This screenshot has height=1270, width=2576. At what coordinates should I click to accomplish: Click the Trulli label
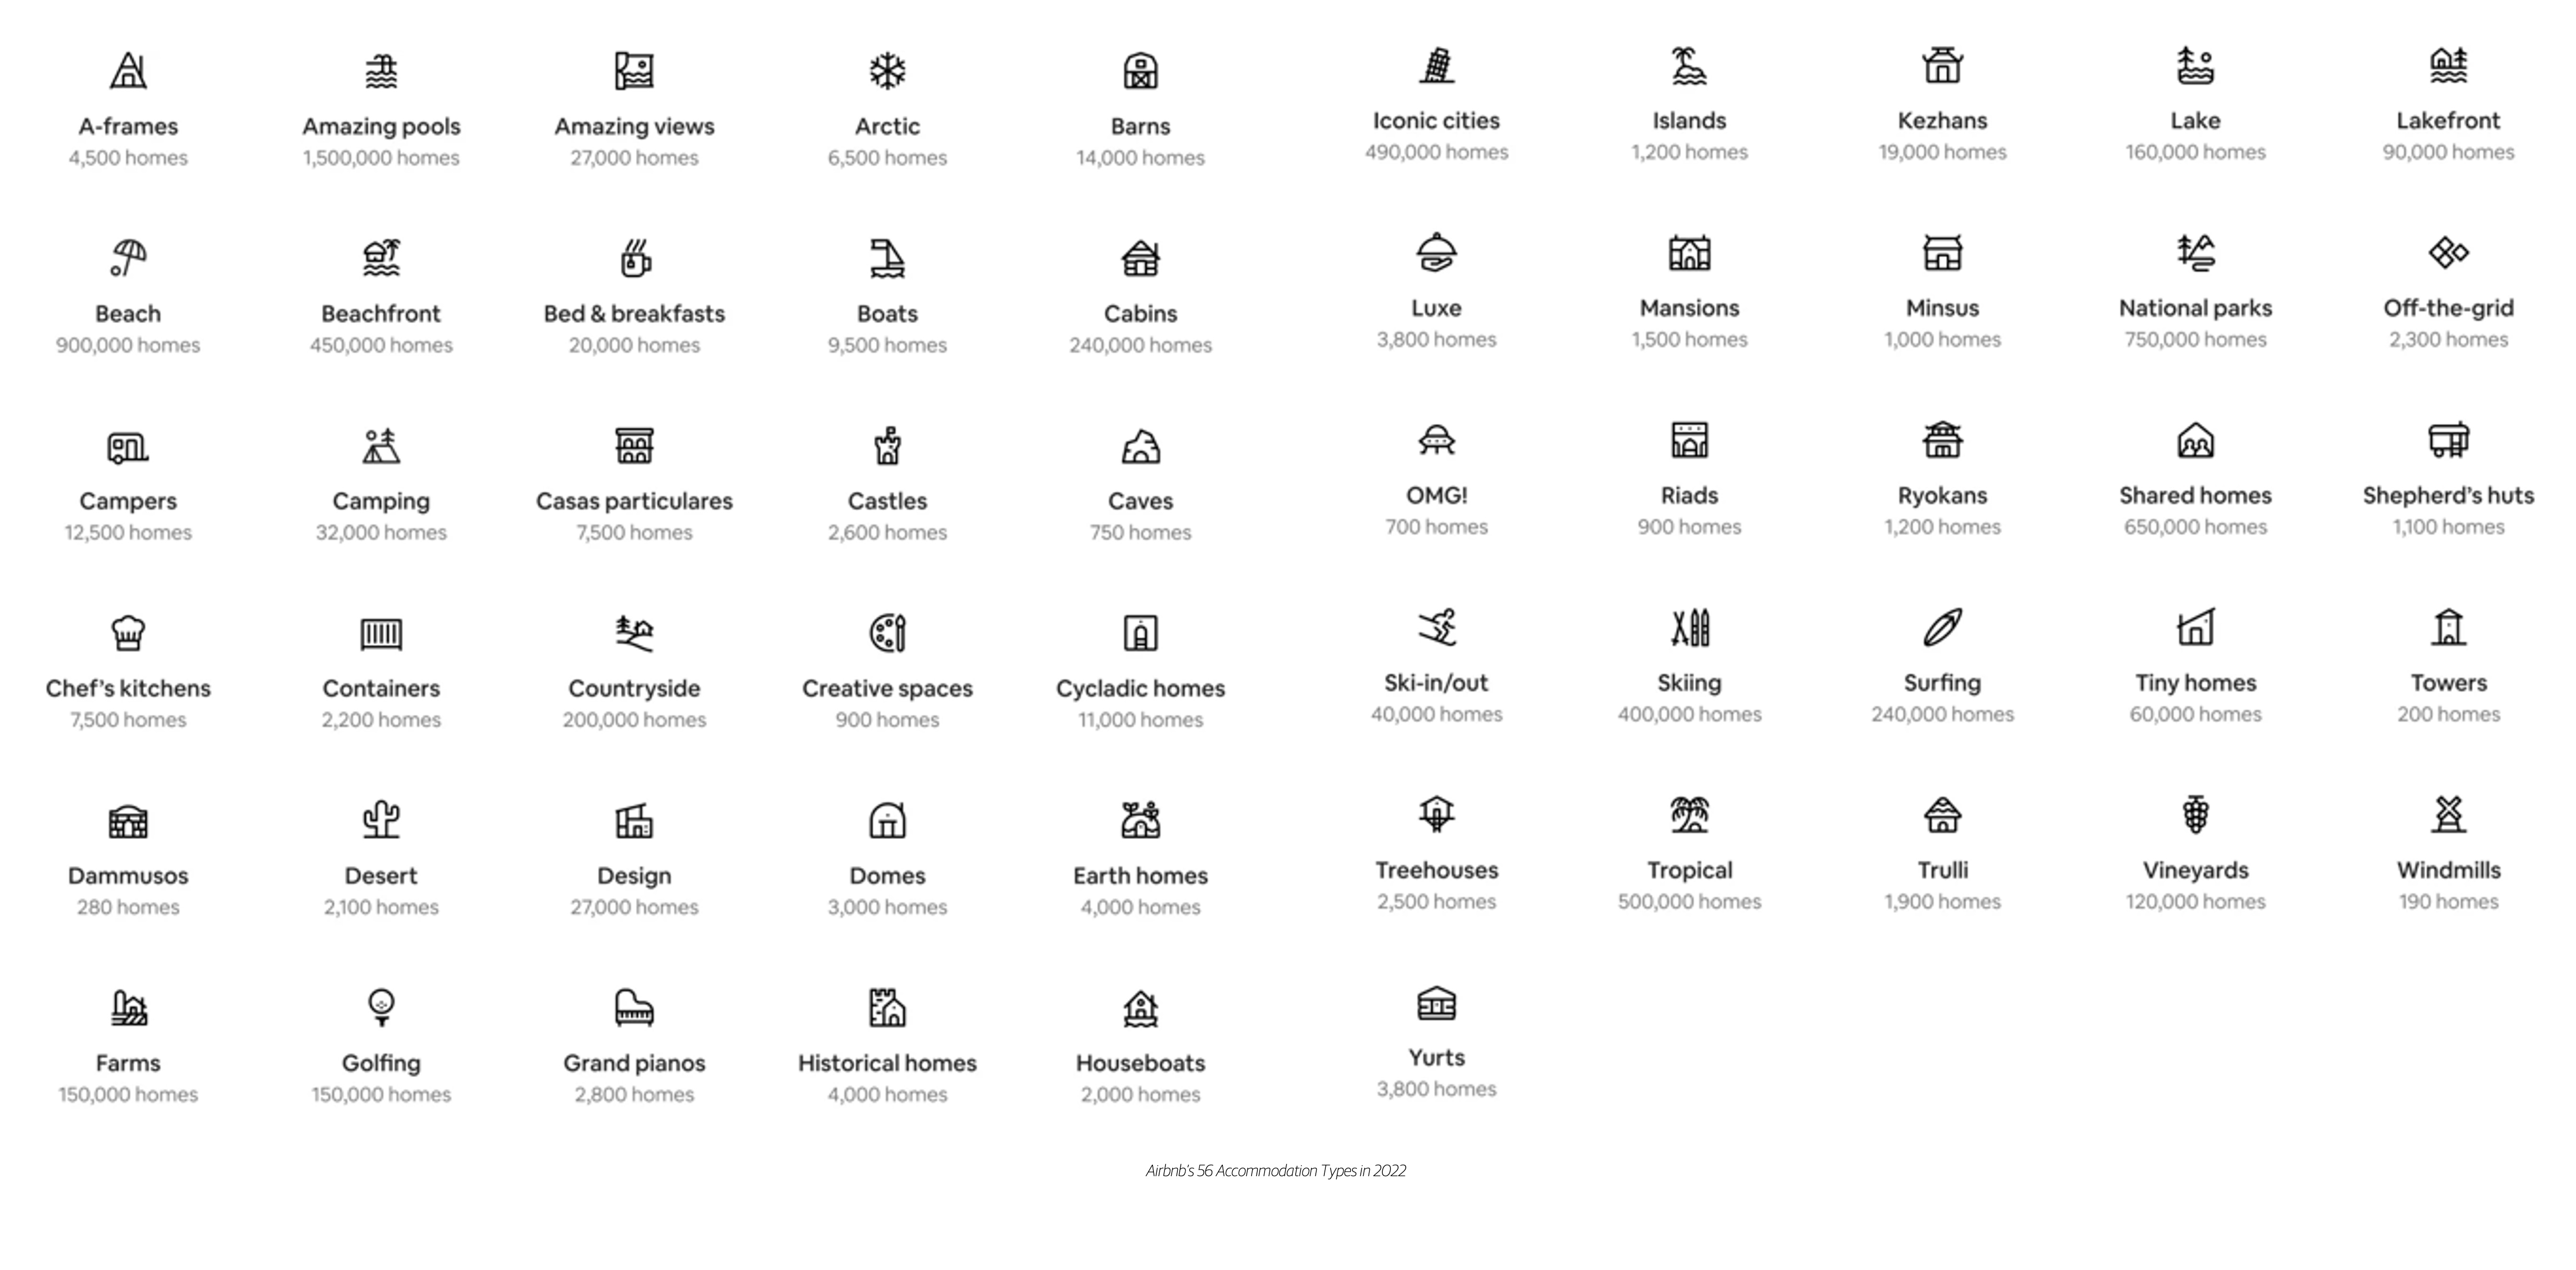coord(1942,870)
